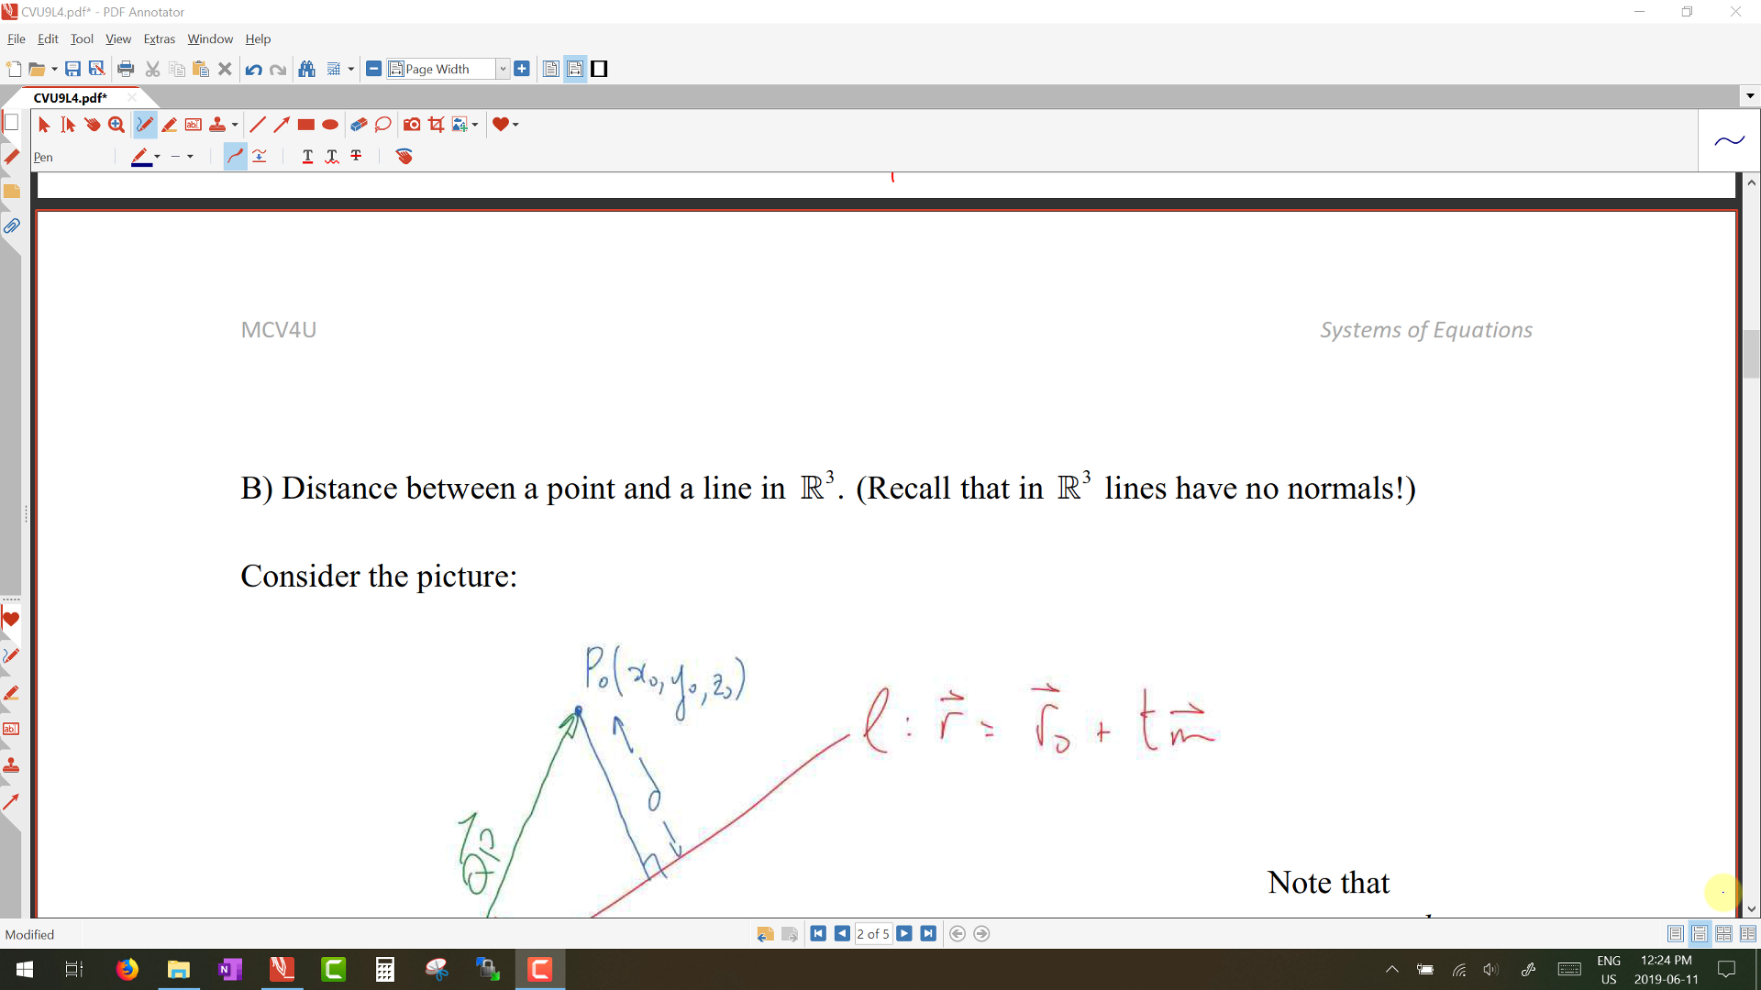Image resolution: width=1761 pixels, height=990 pixels.
Task: Click the Find binoculars icon
Action: tap(307, 69)
